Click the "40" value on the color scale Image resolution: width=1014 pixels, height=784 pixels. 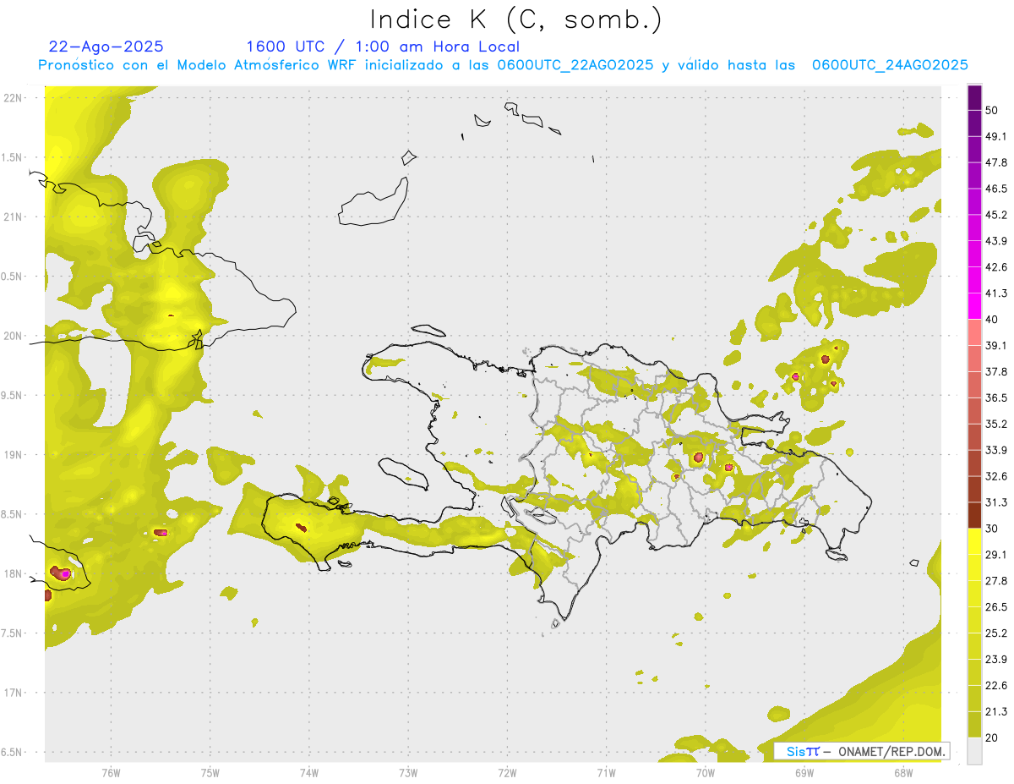click(x=992, y=320)
